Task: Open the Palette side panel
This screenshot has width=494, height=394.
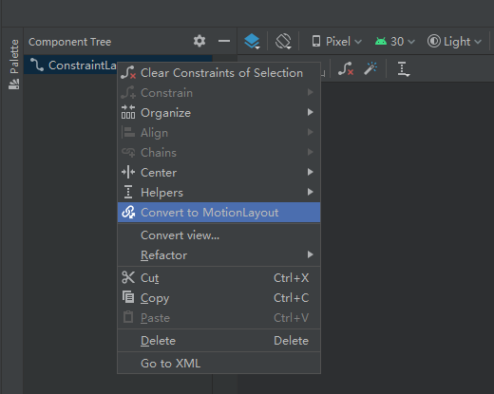Action: [13, 65]
